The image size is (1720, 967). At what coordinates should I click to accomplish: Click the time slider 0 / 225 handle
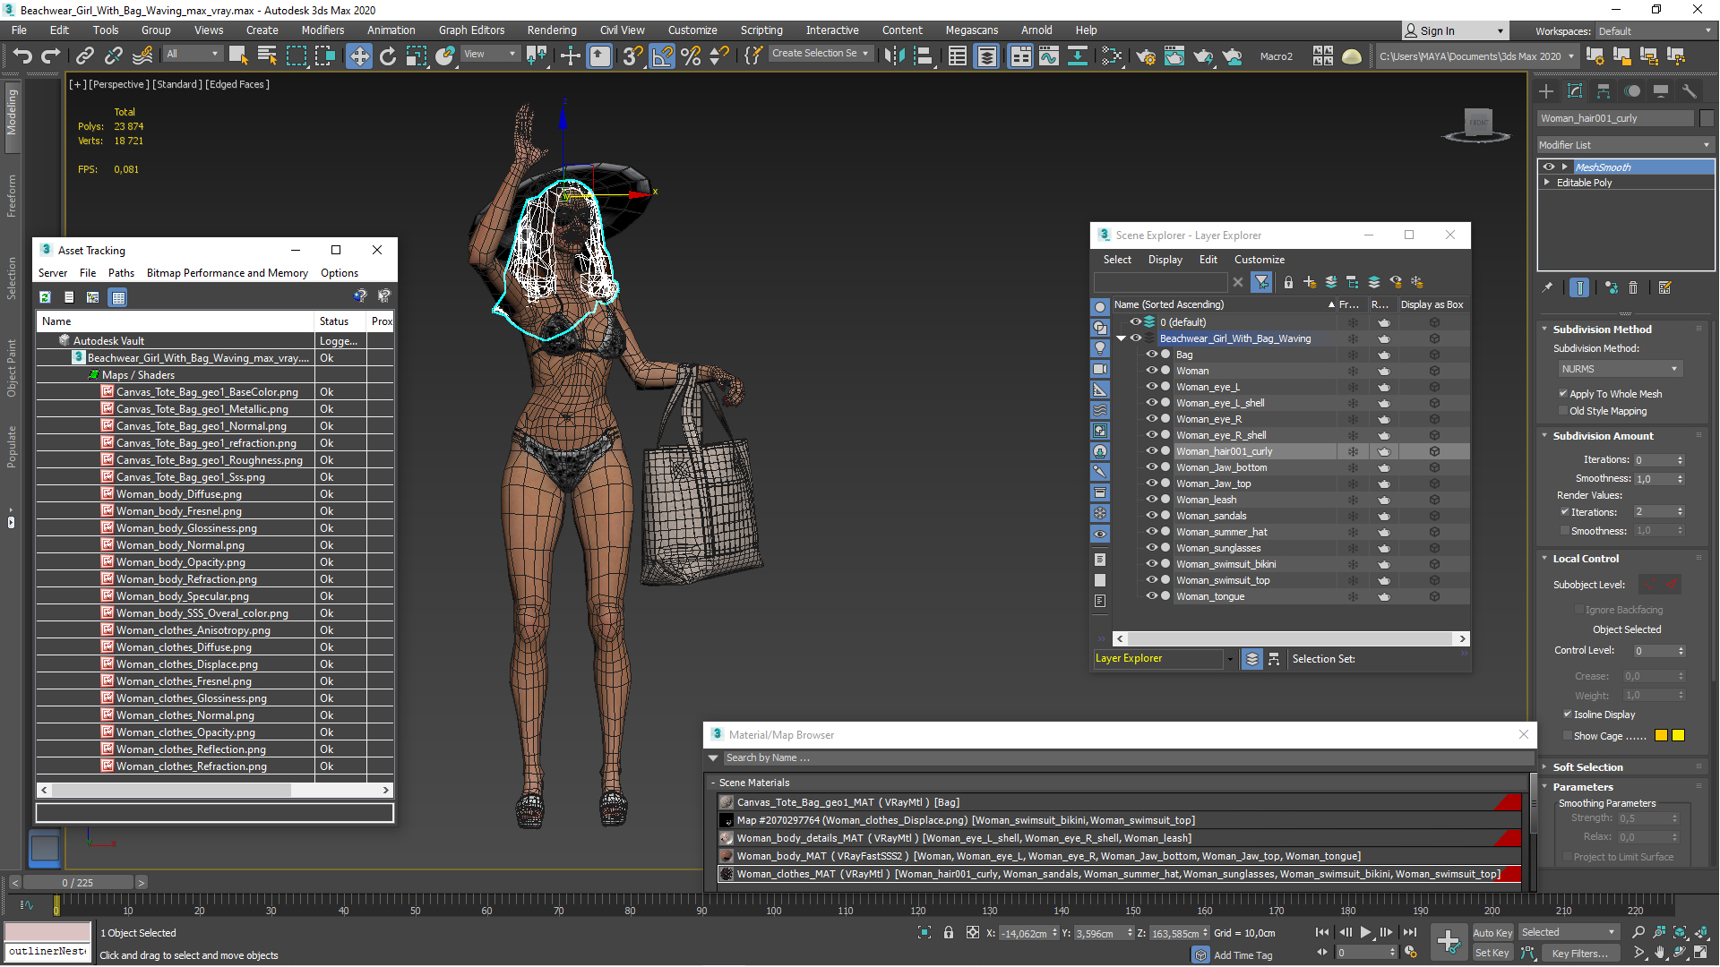78,883
